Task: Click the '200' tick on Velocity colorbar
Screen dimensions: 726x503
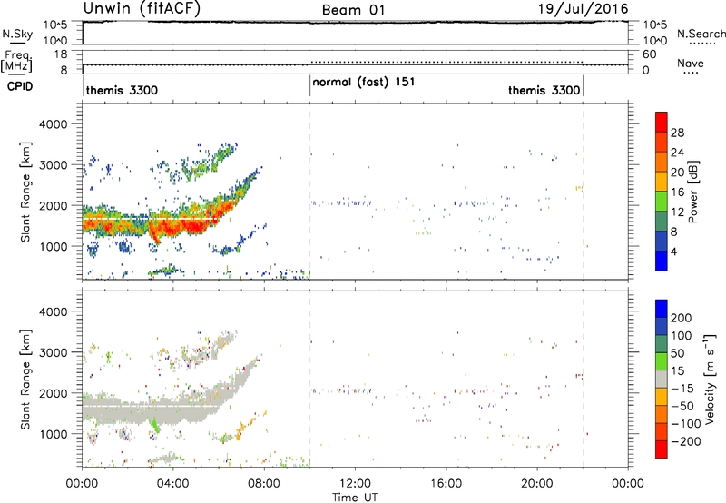Action: 682,318
